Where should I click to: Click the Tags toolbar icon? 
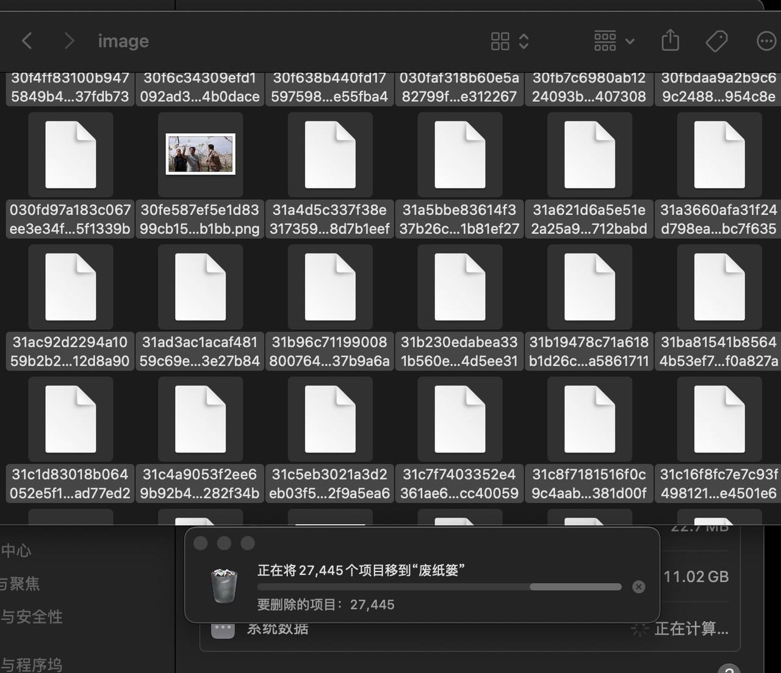click(x=716, y=41)
